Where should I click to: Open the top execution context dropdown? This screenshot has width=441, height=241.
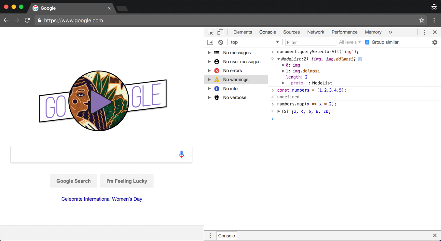pyautogui.click(x=255, y=42)
